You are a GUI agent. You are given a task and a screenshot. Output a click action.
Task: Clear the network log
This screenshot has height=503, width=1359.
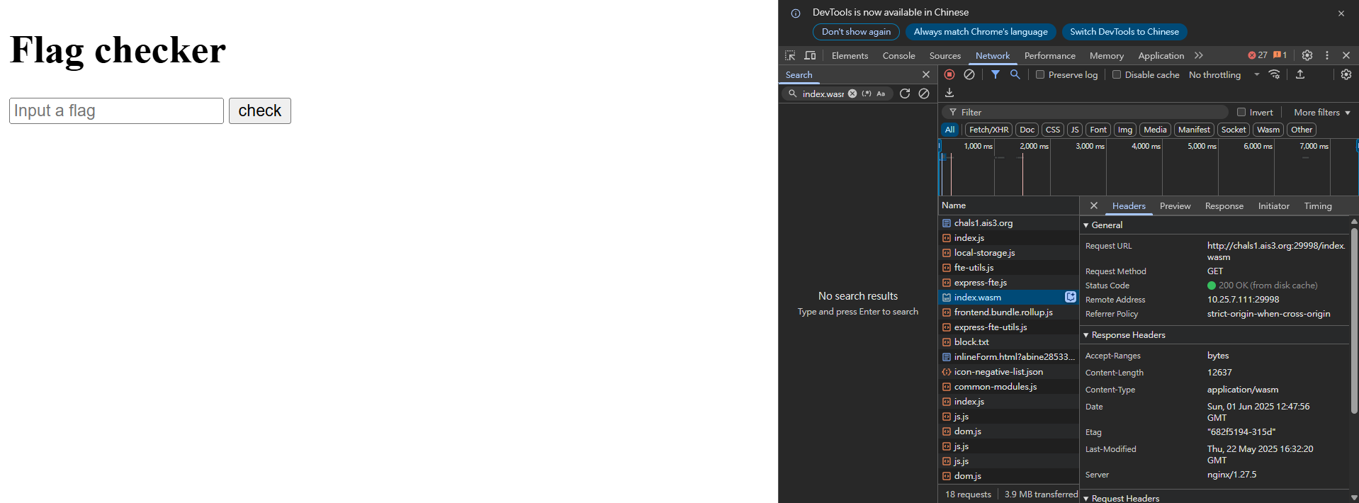(969, 74)
